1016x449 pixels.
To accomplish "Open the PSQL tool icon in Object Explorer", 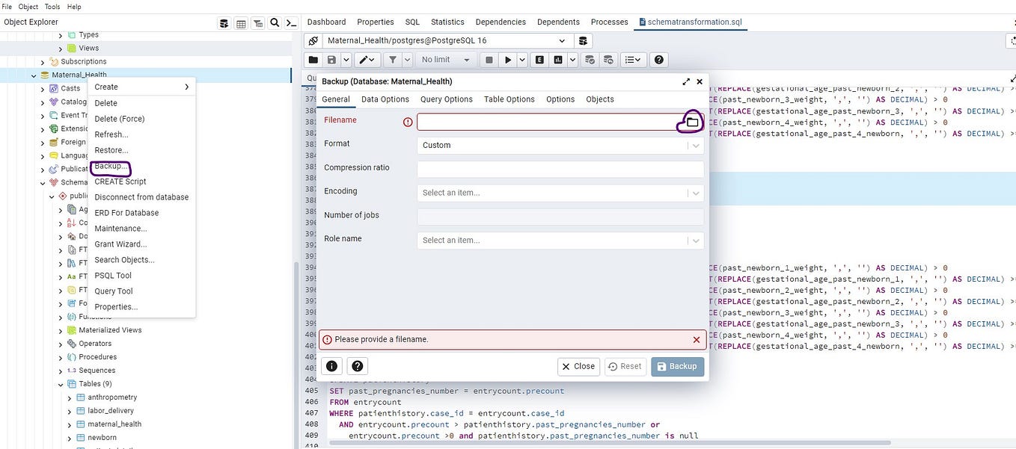I will pos(292,23).
